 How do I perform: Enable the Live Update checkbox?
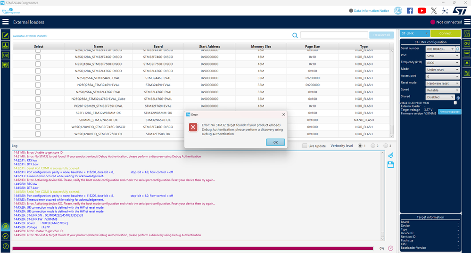point(305,146)
